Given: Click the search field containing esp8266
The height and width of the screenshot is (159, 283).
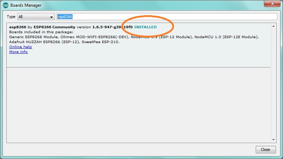Looking at the screenshot, I should tap(167, 17).
